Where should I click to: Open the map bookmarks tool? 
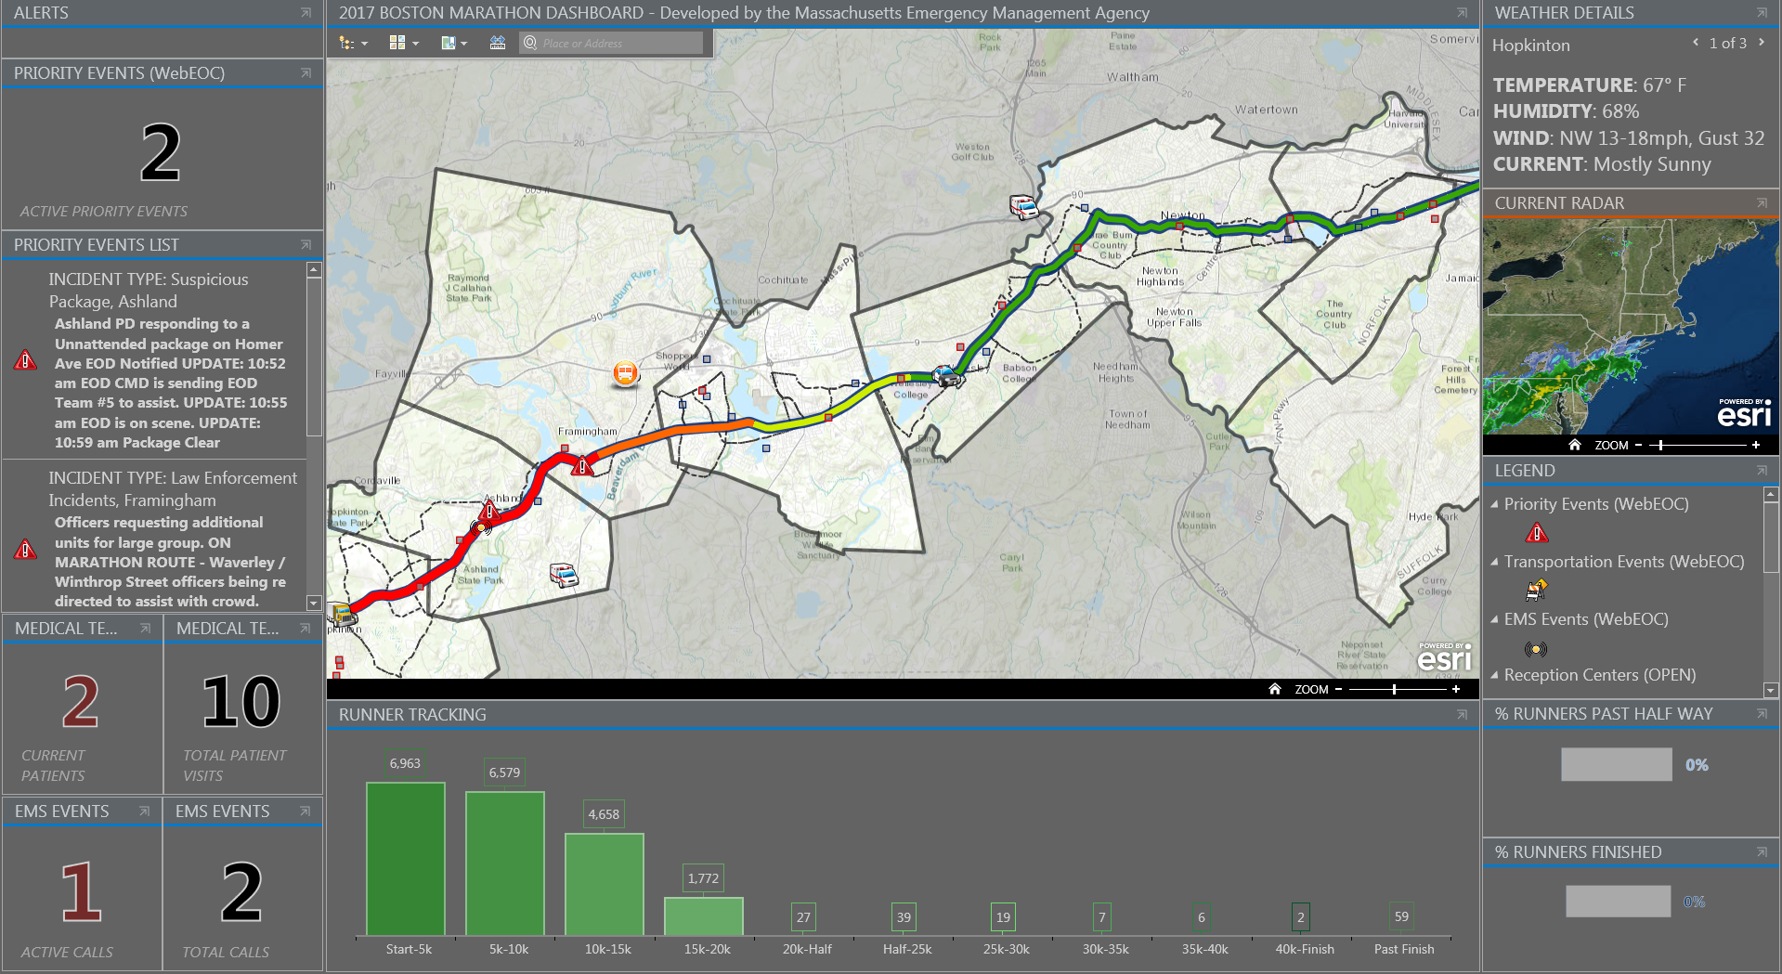tap(449, 43)
